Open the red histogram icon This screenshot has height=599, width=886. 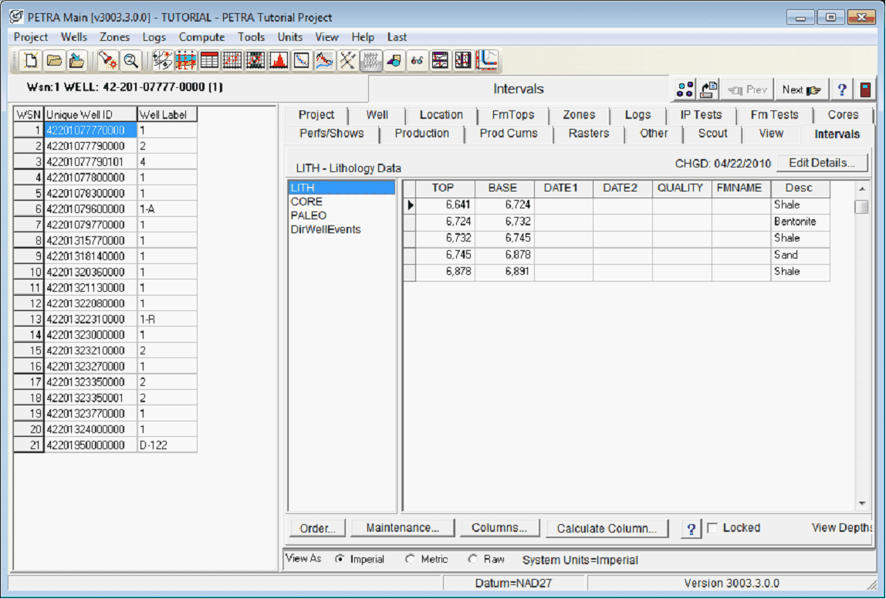pos(279,60)
